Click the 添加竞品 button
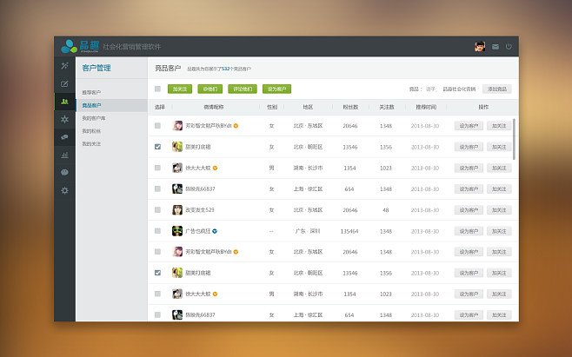Viewport: 572px width, 357px height. point(498,89)
